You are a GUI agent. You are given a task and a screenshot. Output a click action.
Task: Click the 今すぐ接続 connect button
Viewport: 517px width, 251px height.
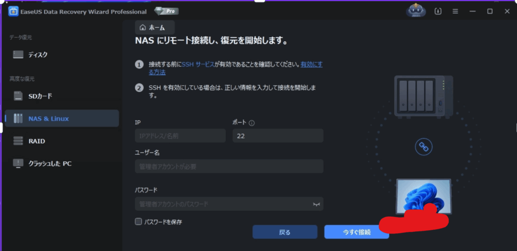pos(356,232)
